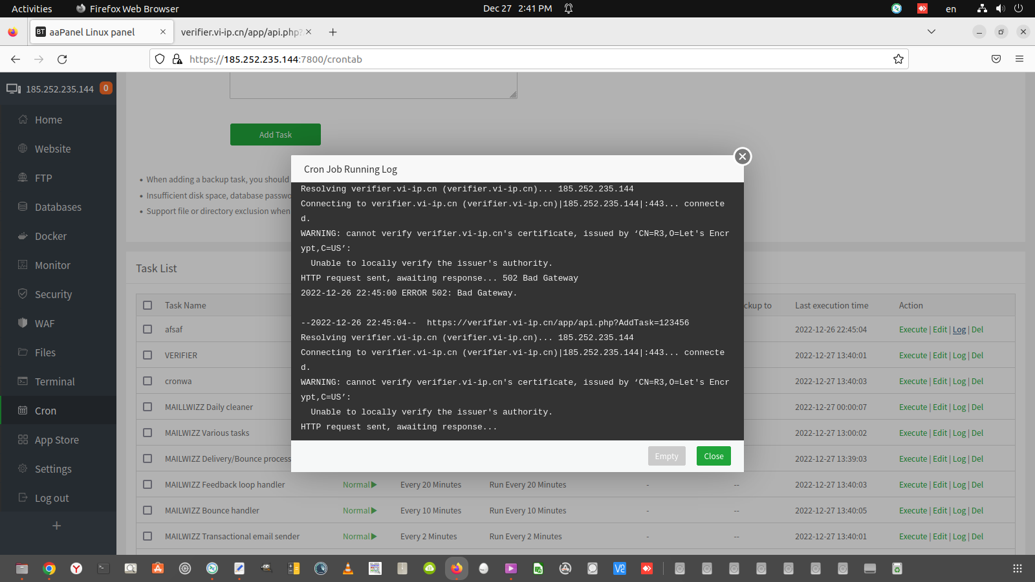Check the box for MAILWIZZ Feedback loop handler
Image resolution: width=1035 pixels, height=582 pixels.
click(x=147, y=484)
